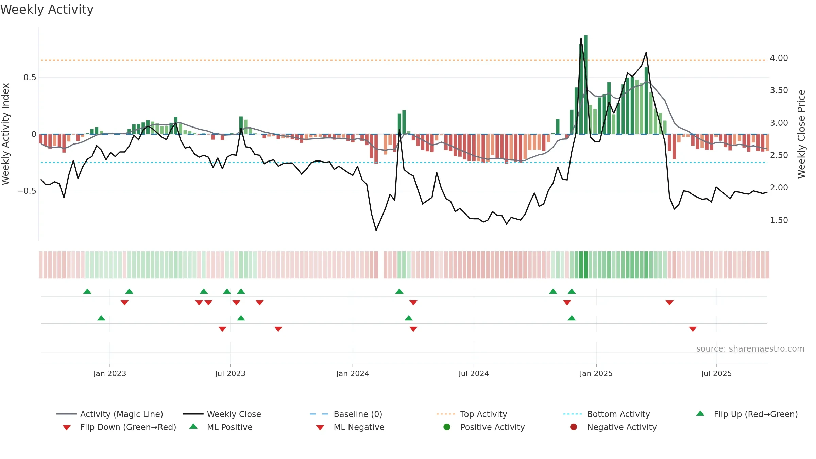The image size is (816, 459).
Task: Click the red triangle icon beside ML Negative
Action: pos(320,428)
